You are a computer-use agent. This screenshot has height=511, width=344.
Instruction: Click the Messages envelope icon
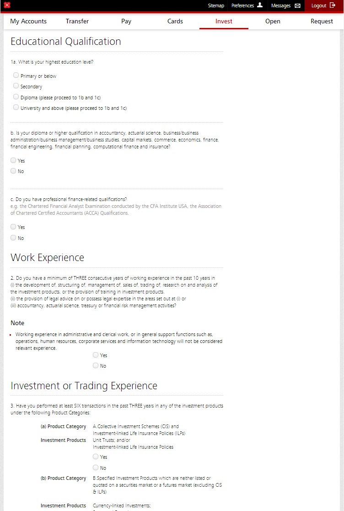click(x=297, y=5)
